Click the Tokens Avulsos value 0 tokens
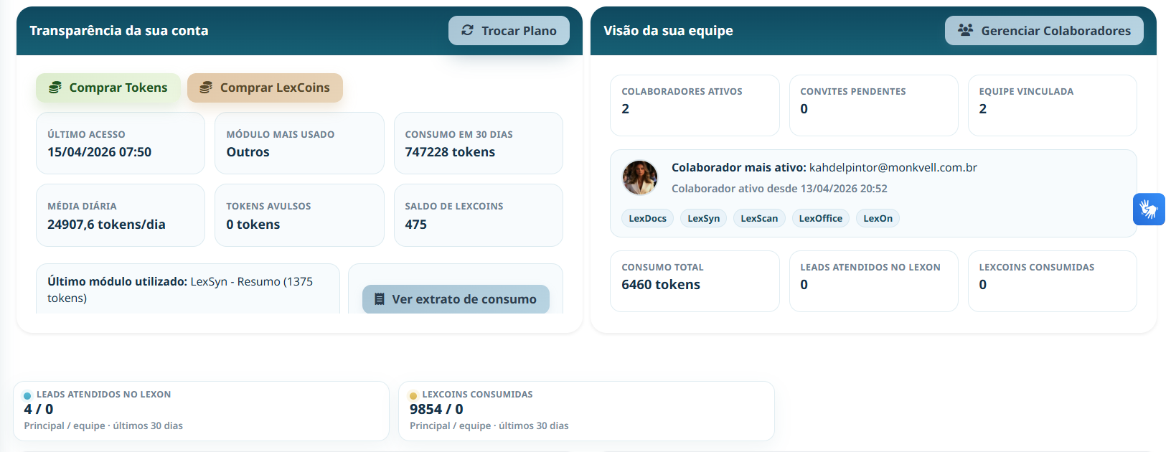Viewport: 1171px width, 452px height. tap(253, 225)
